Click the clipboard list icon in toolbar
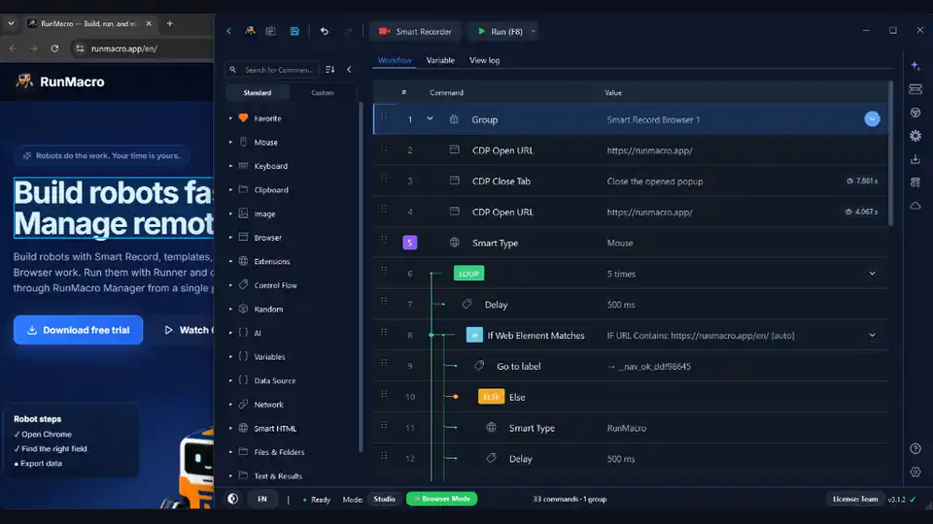The width and height of the screenshot is (933, 524). [271, 31]
